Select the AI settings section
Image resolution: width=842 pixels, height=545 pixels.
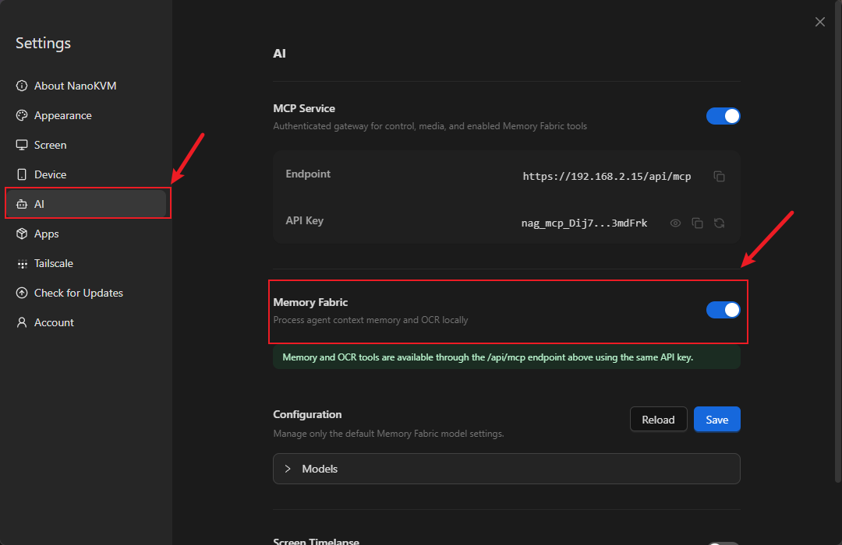[x=86, y=204]
